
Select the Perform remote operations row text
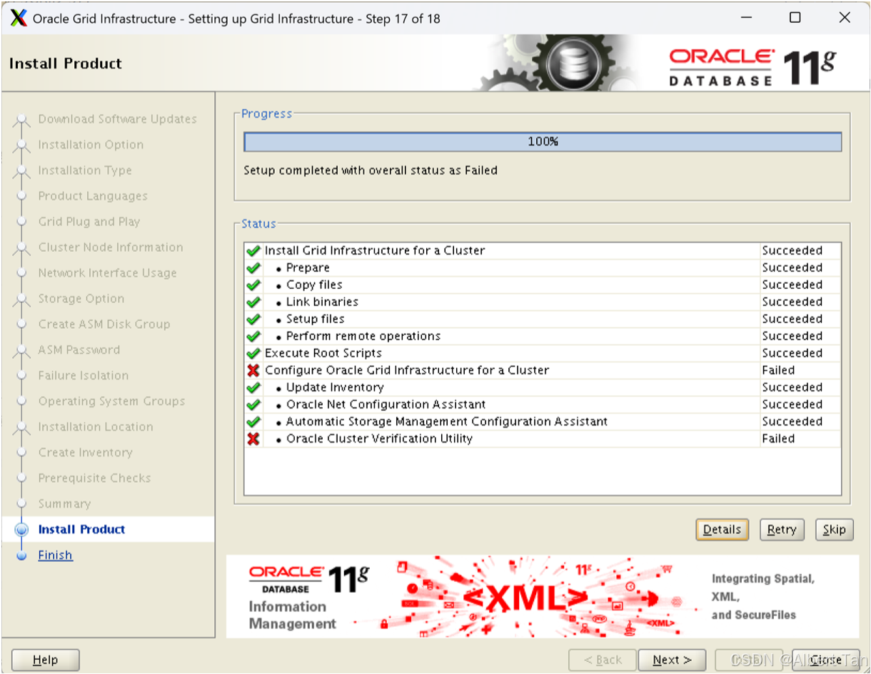363,336
